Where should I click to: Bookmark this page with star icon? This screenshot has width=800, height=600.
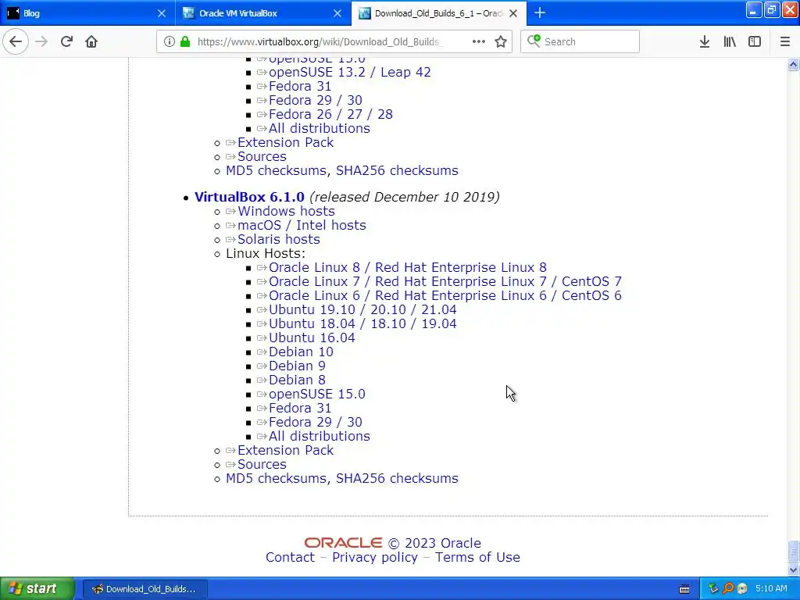point(501,41)
